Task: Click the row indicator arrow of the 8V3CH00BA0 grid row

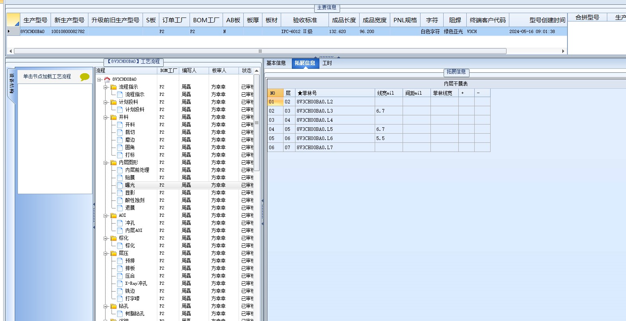Action: (9, 31)
